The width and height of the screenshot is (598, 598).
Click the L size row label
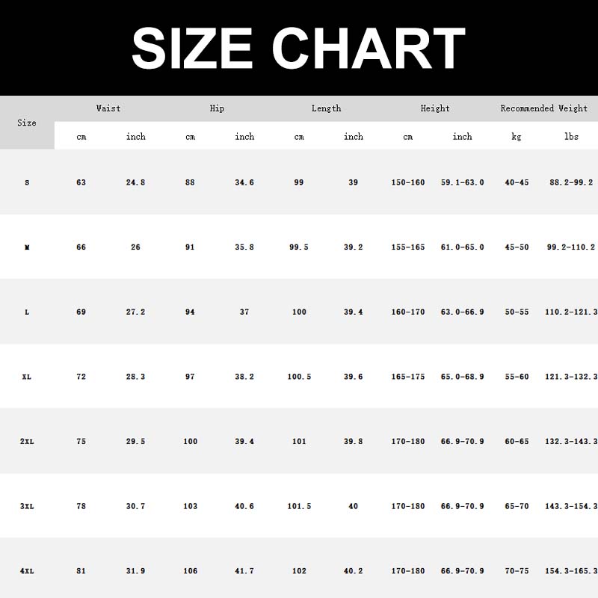(27, 312)
